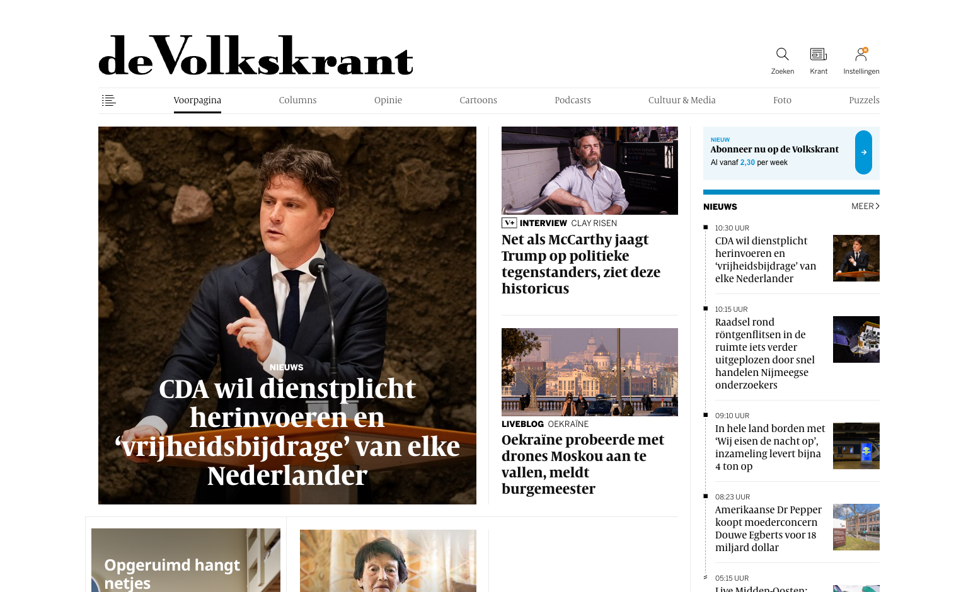Expand the MEER news chevron
Viewport: 978px width, 592px height.
865,206
